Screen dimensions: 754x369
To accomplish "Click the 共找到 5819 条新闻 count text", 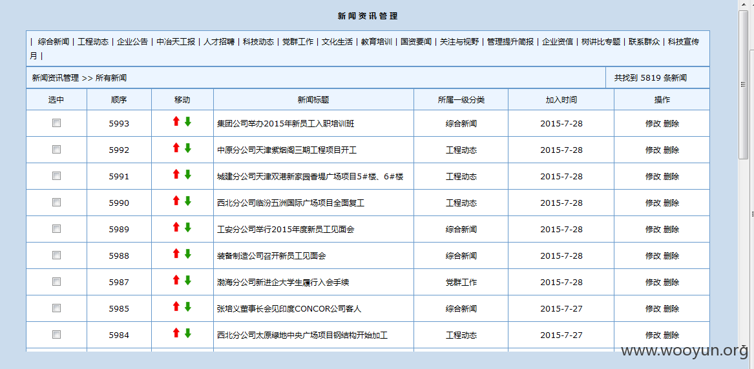I will pyautogui.click(x=650, y=77).
